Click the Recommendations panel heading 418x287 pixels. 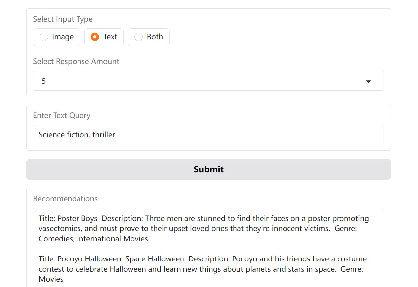[x=65, y=198]
